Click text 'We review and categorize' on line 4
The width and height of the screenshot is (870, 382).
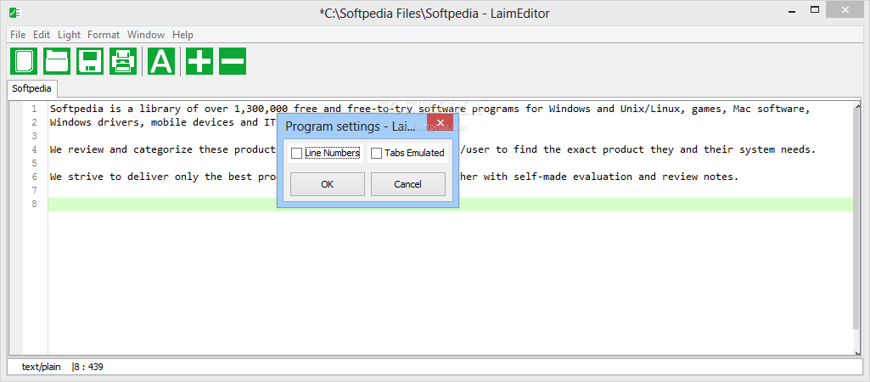point(121,149)
